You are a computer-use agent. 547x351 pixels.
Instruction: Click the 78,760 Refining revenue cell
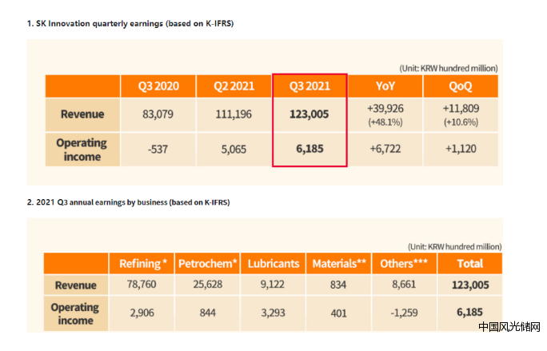142,285
